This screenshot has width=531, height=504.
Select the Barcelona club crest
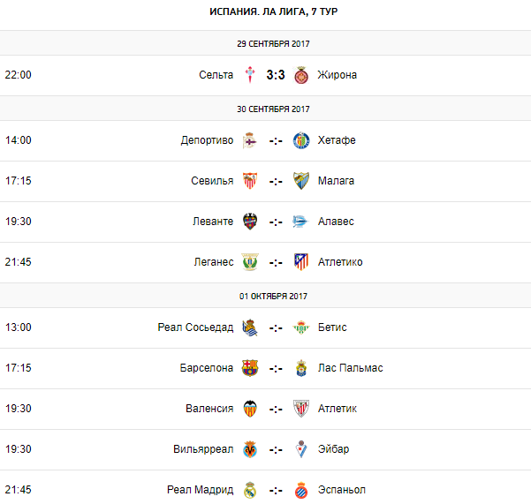point(250,368)
